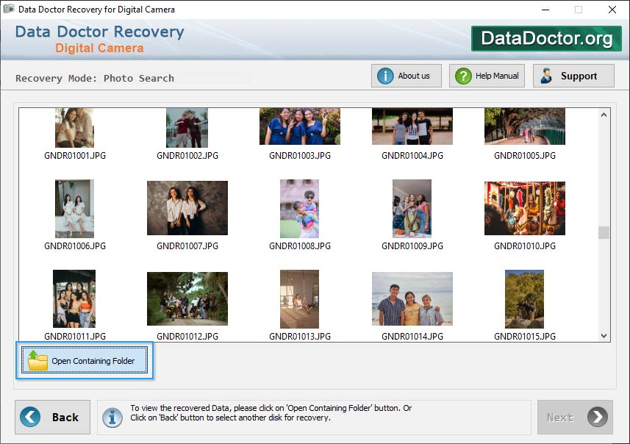This screenshot has height=444, width=630.
Task: Select the GNDR01012.JPG thumbnail
Action: 187,299
